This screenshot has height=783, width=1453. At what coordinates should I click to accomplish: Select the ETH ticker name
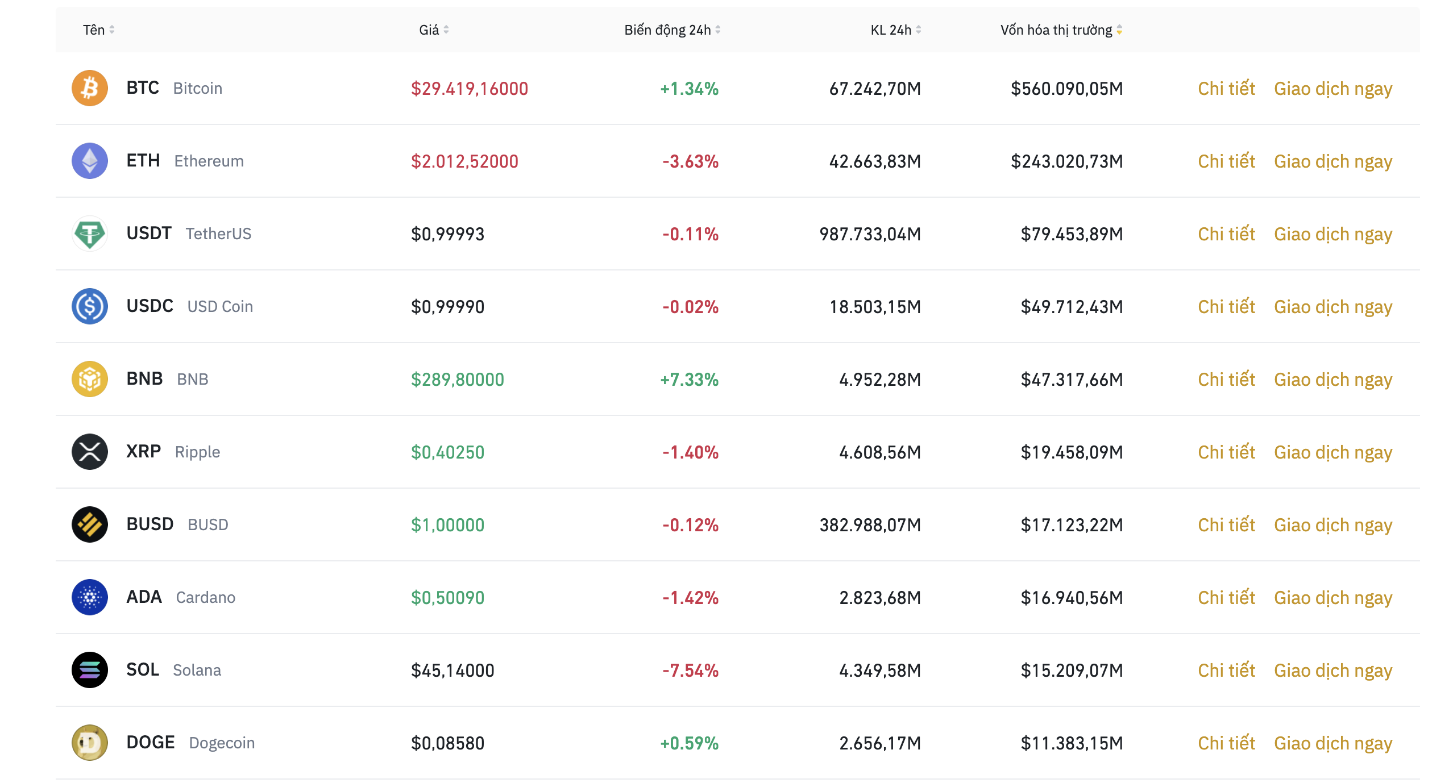click(x=143, y=161)
